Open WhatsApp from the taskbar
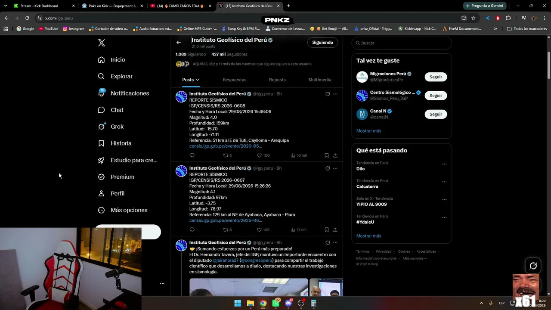This screenshot has height=310, width=551. (275, 303)
